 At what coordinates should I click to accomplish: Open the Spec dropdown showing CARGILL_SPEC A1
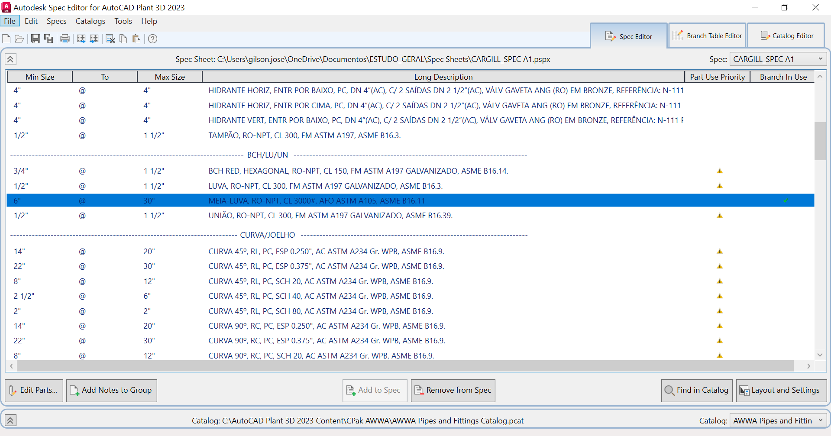(x=778, y=59)
